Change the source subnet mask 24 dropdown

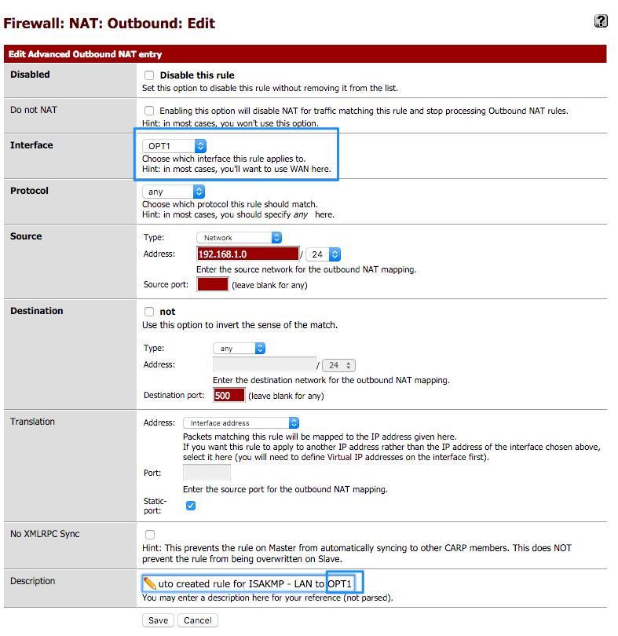point(324,254)
